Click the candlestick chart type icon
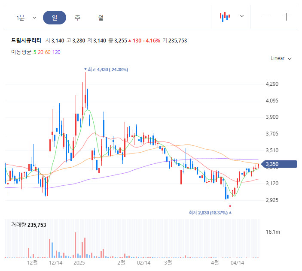Image resolution: width=302 pixels, height=271 pixels. coord(225,17)
